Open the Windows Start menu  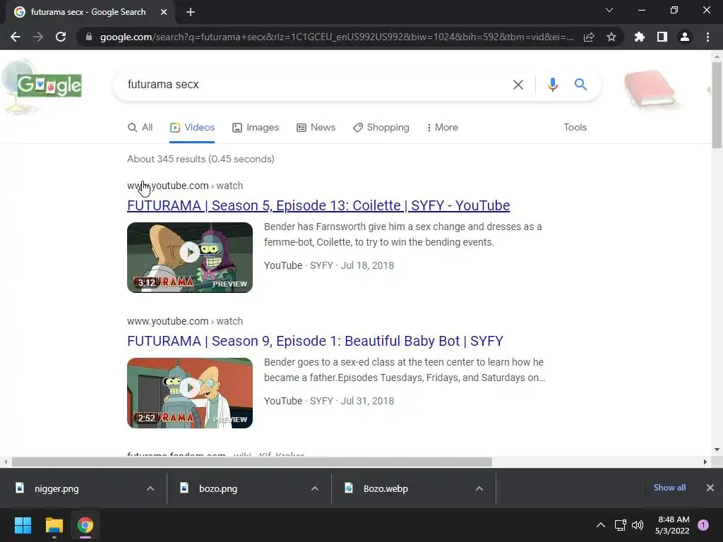point(23,525)
